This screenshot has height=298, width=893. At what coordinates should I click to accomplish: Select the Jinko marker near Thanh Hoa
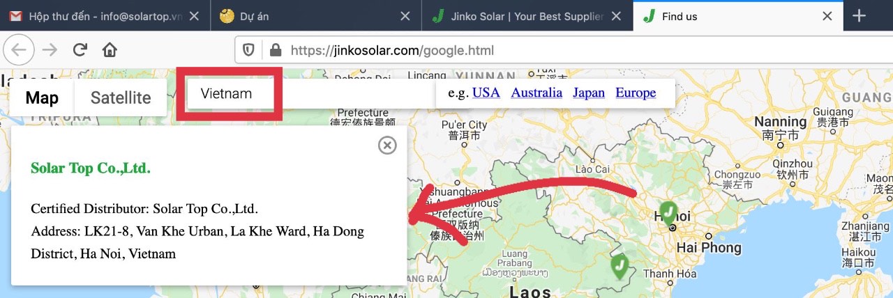click(619, 266)
